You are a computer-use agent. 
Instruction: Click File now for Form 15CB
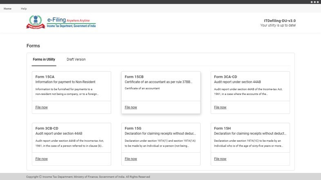(x=131, y=108)
